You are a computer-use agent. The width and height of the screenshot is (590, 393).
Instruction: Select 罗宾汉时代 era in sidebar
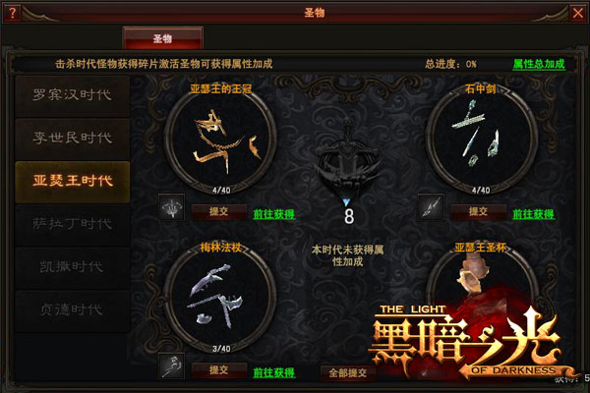[x=72, y=95]
